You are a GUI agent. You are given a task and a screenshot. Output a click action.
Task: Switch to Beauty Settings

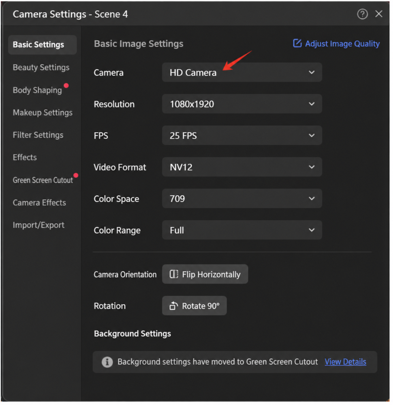(x=41, y=67)
